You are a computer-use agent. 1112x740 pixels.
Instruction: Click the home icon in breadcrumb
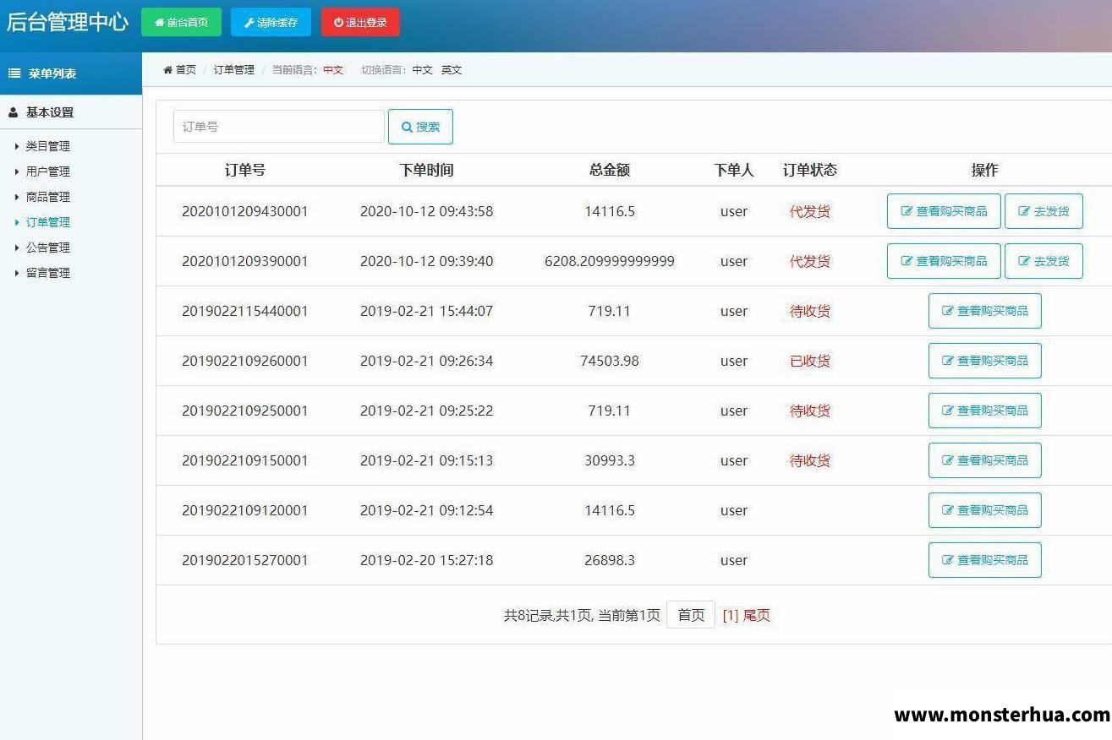pyautogui.click(x=167, y=70)
